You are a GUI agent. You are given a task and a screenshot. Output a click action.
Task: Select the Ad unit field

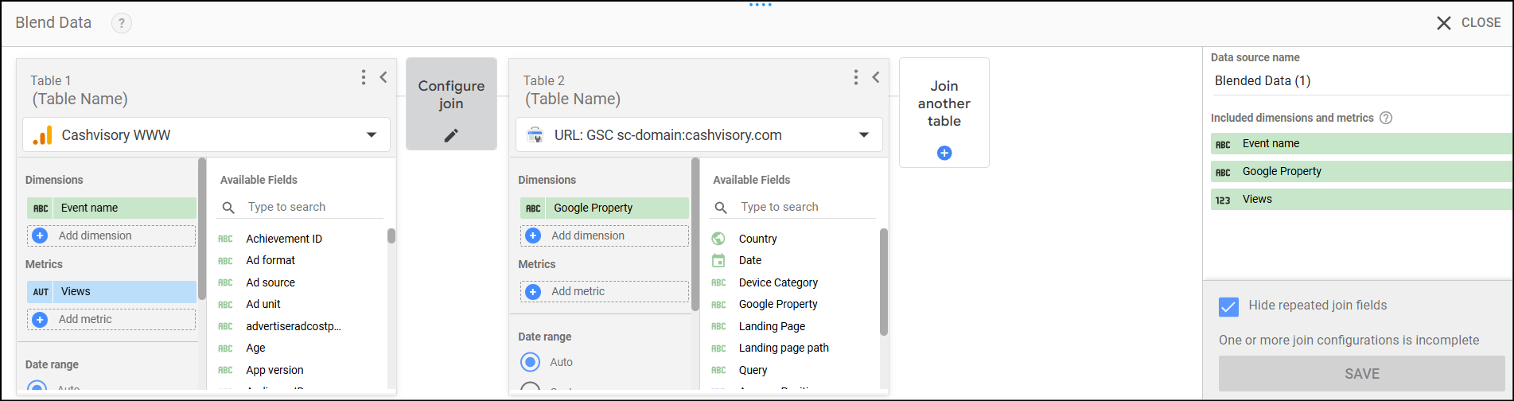263,304
